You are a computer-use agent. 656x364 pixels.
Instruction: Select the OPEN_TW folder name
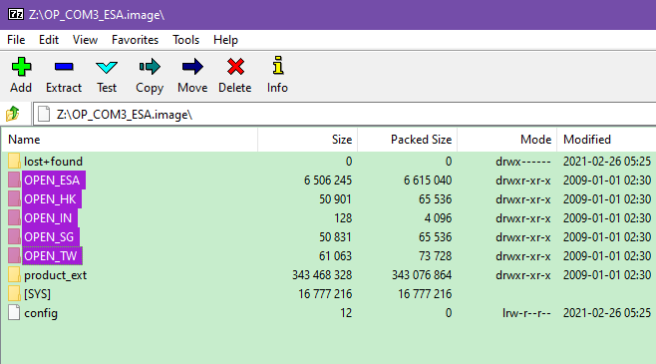(x=51, y=255)
